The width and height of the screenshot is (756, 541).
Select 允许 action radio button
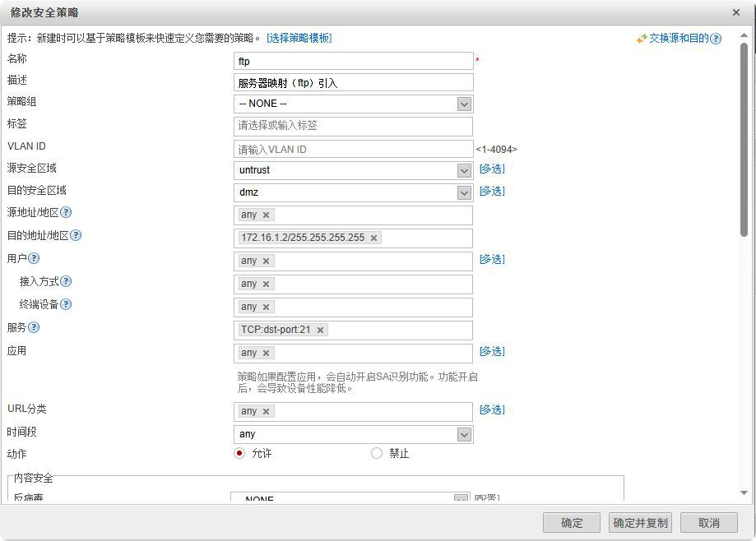coord(239,453)
